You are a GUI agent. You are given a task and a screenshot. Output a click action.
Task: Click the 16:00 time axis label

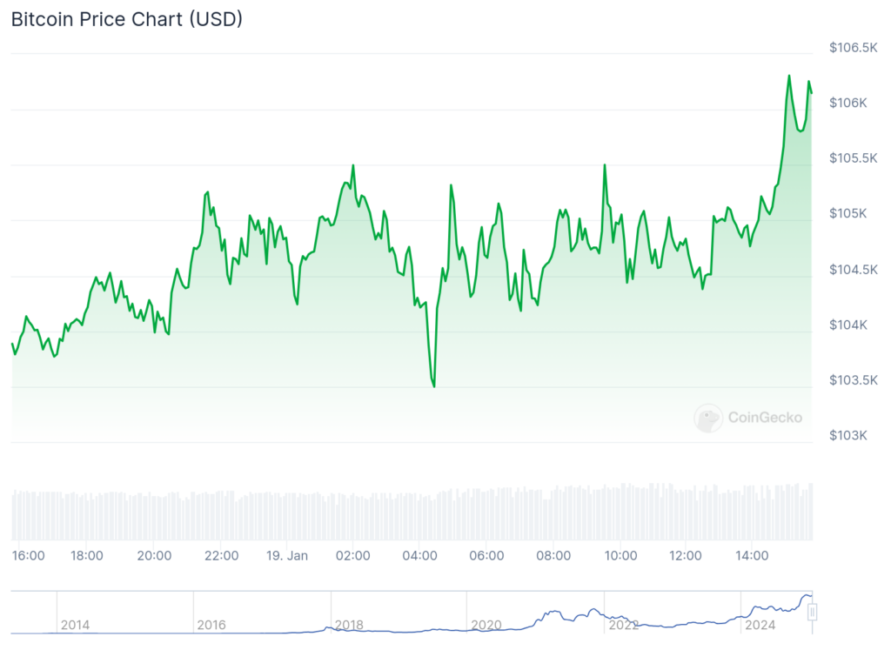pyautogui.click(x=29, y=555)
